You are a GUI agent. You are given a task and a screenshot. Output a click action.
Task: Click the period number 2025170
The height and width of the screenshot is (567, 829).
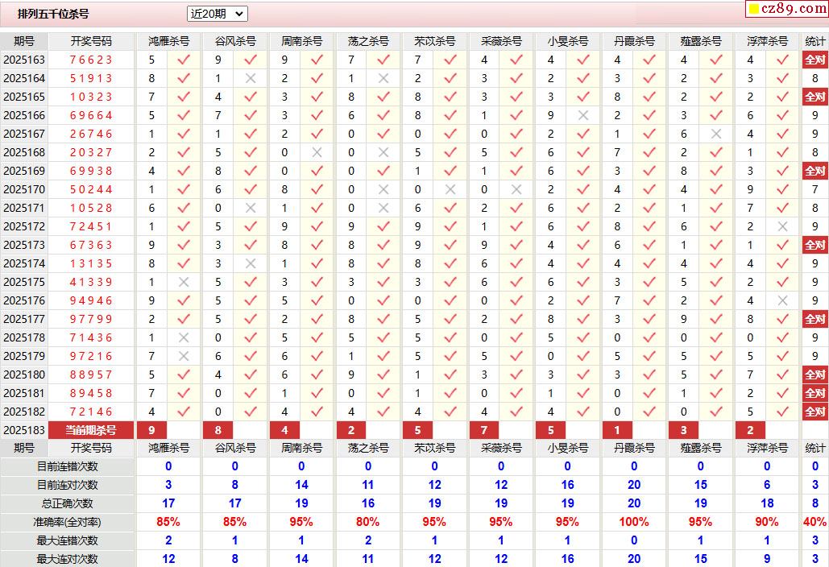coord(24,189)
